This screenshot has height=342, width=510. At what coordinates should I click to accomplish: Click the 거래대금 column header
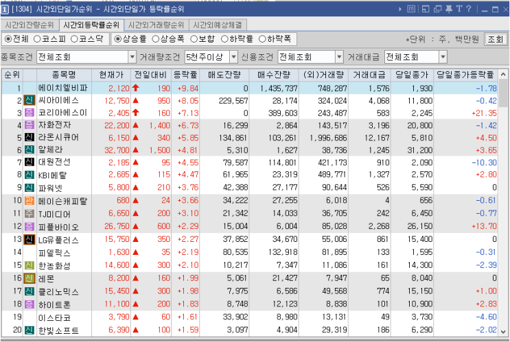pos(369,75)
